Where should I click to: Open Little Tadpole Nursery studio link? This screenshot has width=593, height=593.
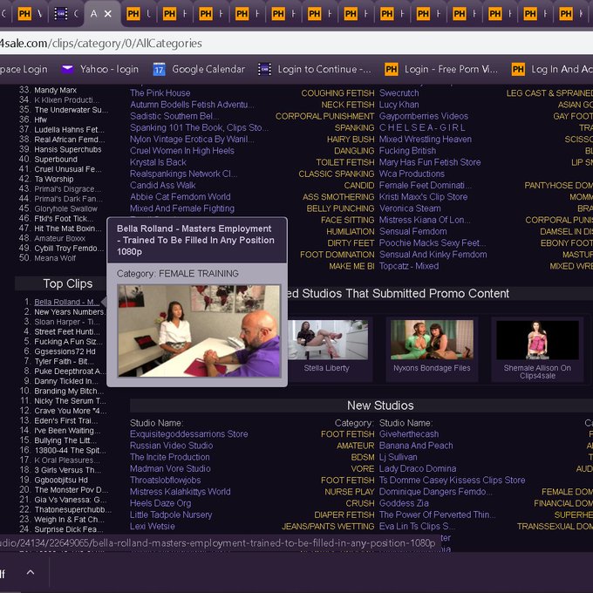171,515
